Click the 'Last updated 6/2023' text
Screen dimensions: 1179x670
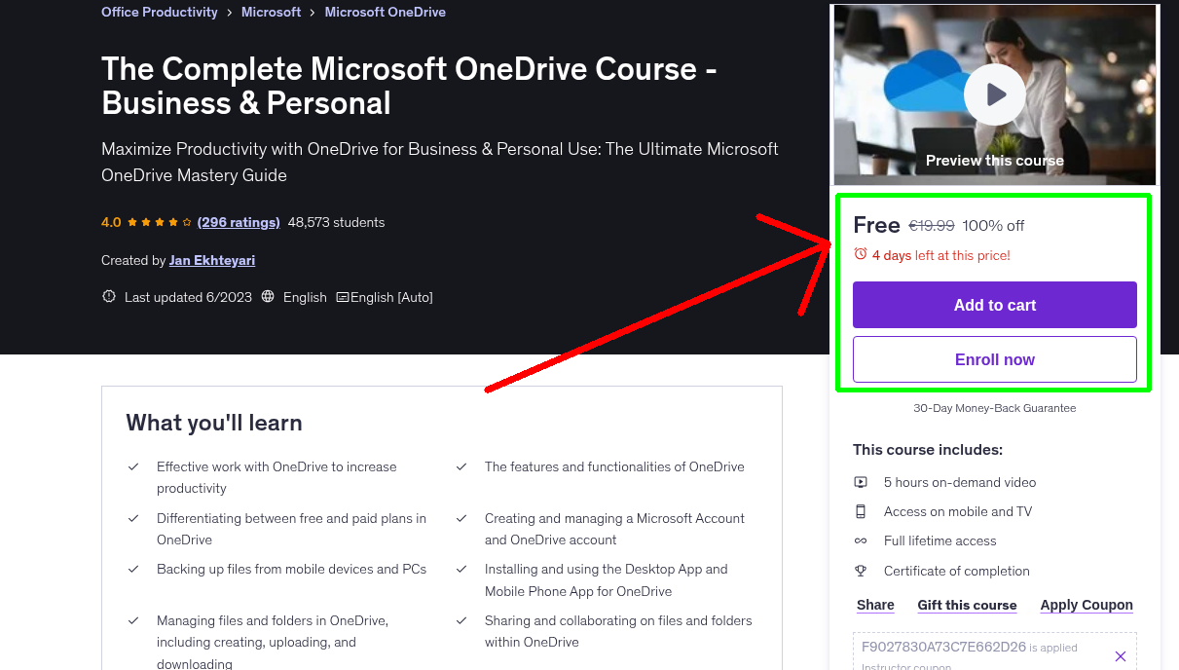[x=189, y=297]
